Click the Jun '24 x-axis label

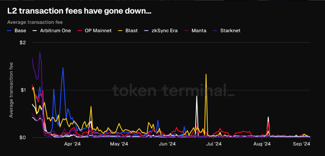pyautogui.click(x=167, y=144)
